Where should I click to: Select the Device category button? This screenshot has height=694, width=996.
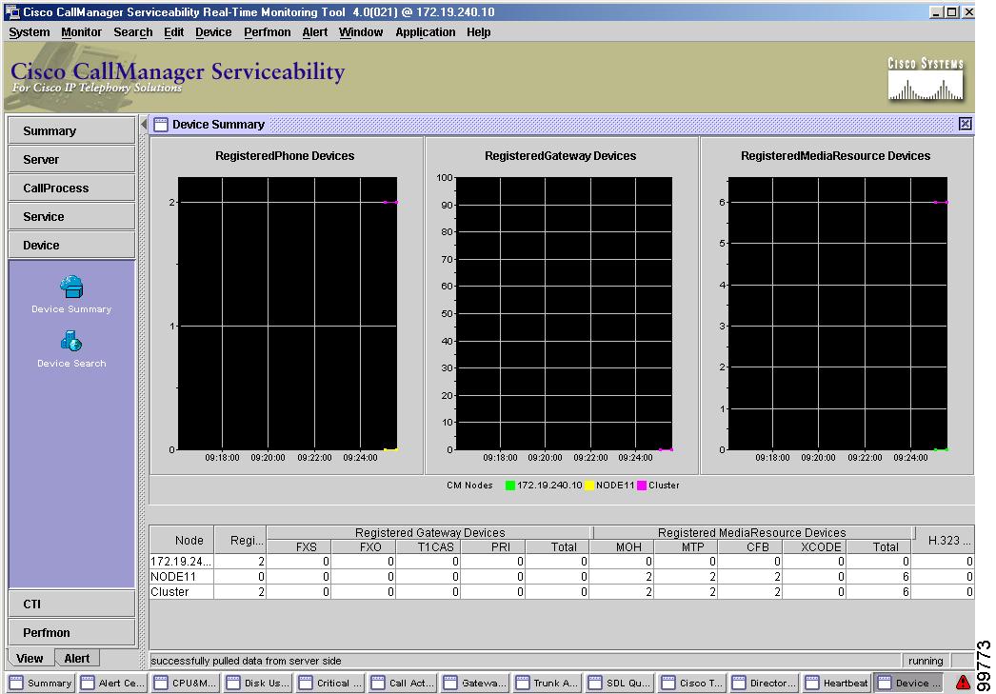point(71,245)
